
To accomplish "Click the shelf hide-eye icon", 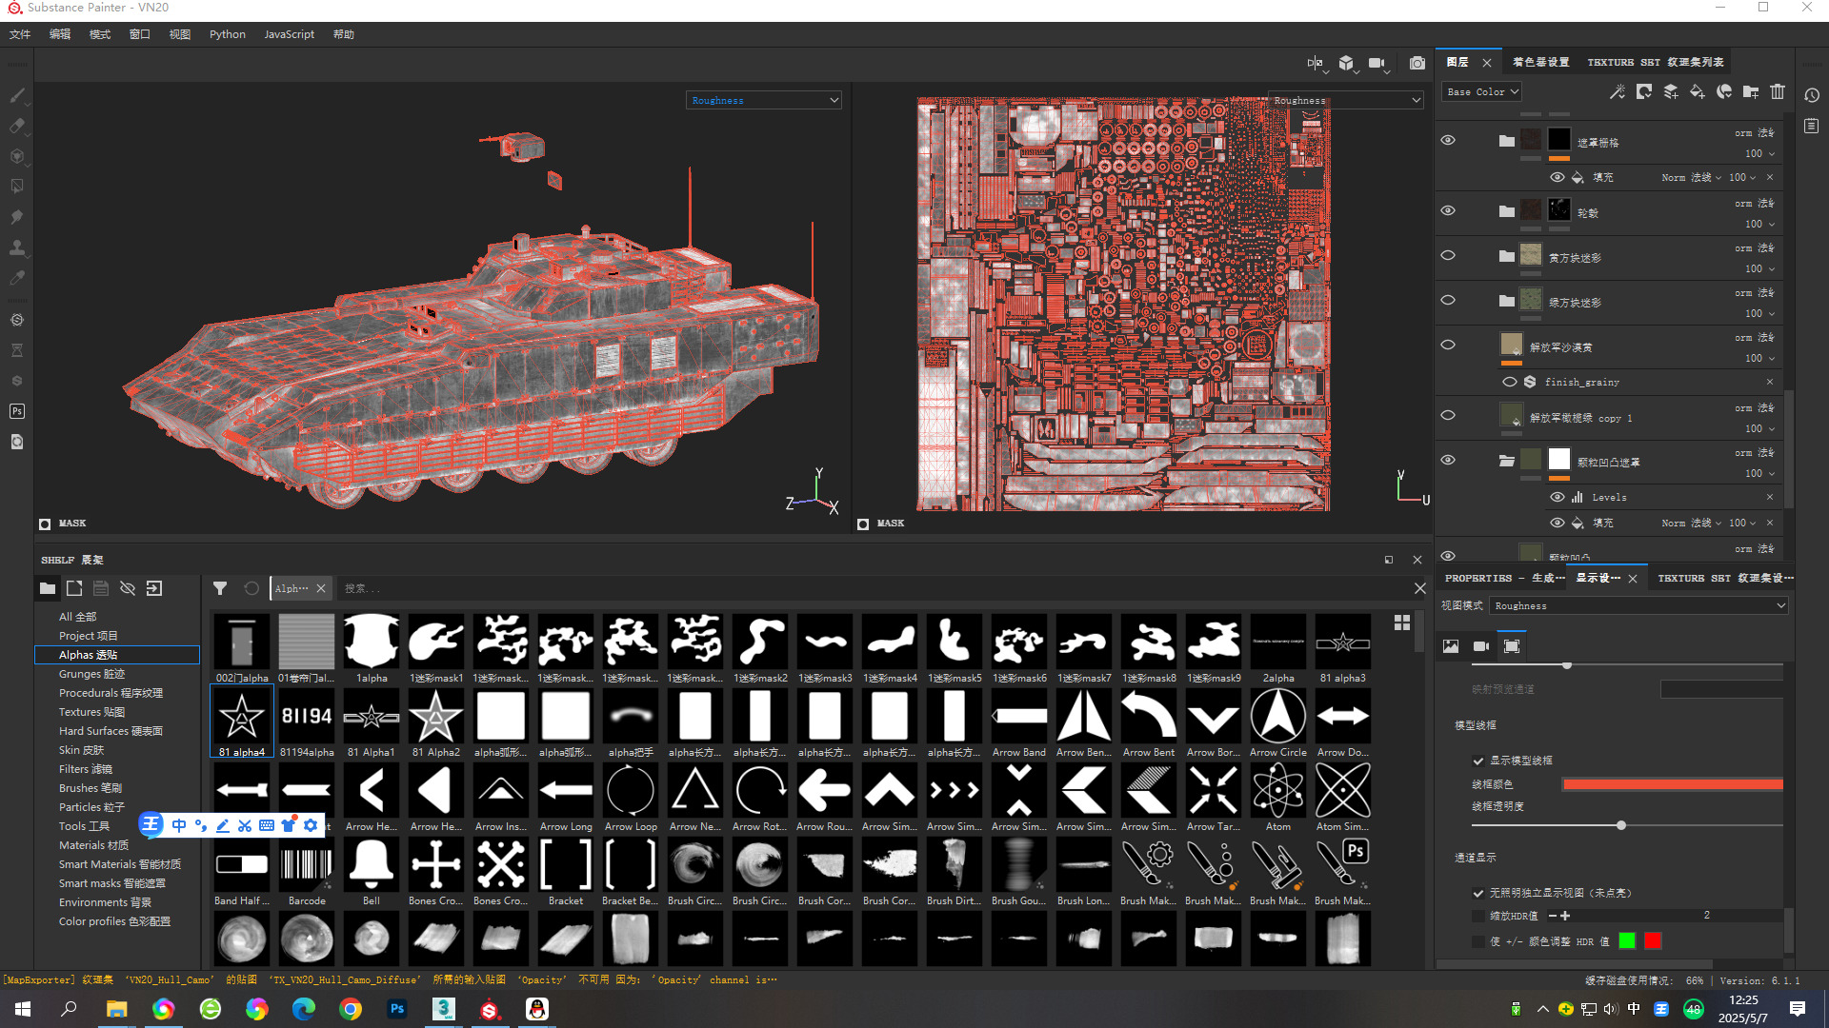I will (x=128, y=588).
